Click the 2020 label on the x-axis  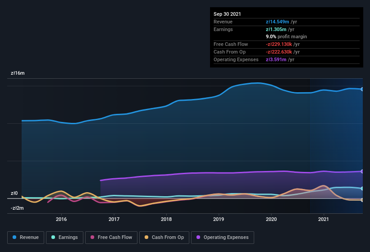271,219
